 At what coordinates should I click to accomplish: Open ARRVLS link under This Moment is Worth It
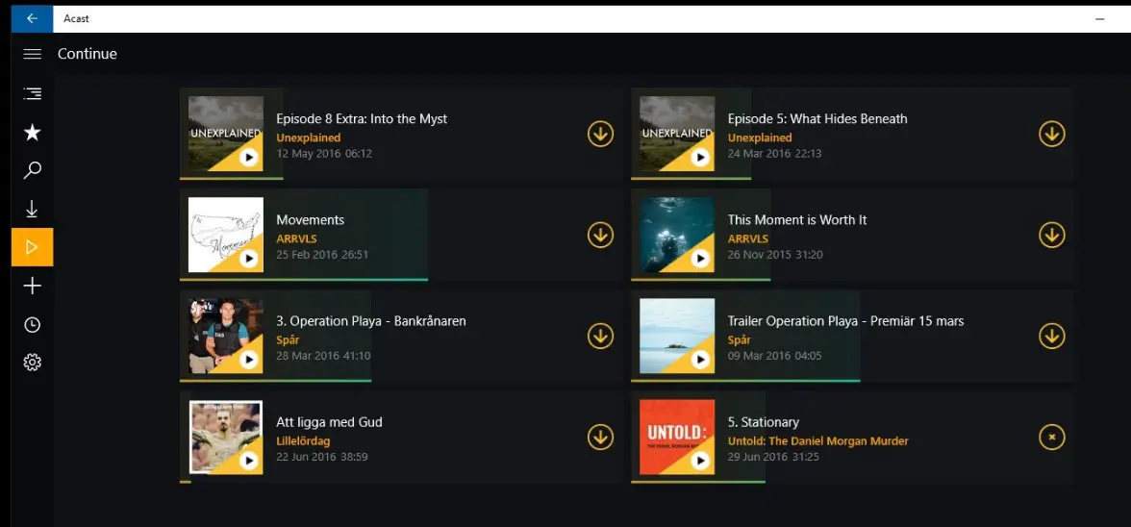click(748, 238)
